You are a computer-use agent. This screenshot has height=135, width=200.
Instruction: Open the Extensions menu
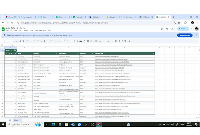(x=43, y=30)
